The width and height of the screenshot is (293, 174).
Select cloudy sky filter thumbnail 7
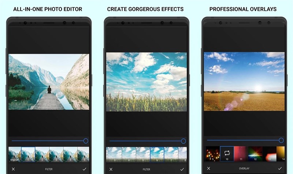click(x=171, y=155)
